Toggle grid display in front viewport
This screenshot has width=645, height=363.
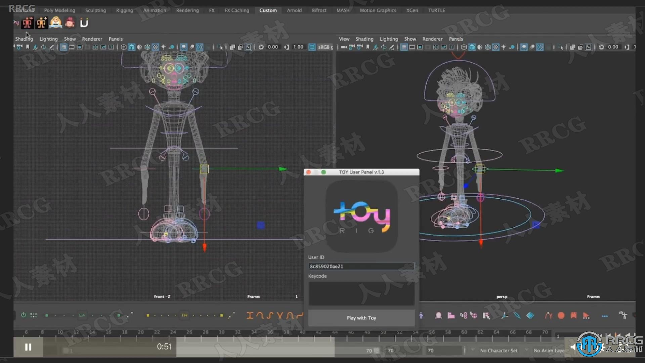[x=63, y=47]
